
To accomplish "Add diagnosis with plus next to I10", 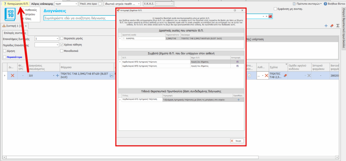I will pyautogui.click(x=57, y=76).
